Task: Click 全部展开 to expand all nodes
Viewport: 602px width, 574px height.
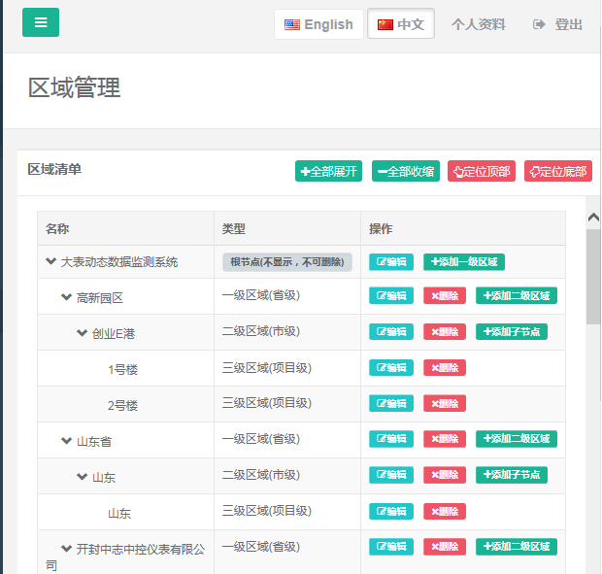Action: point(328,171)
